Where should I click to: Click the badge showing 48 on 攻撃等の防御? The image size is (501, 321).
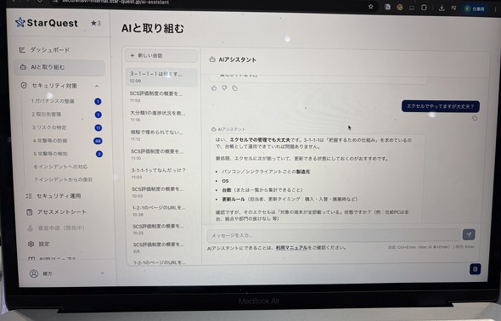98,141
